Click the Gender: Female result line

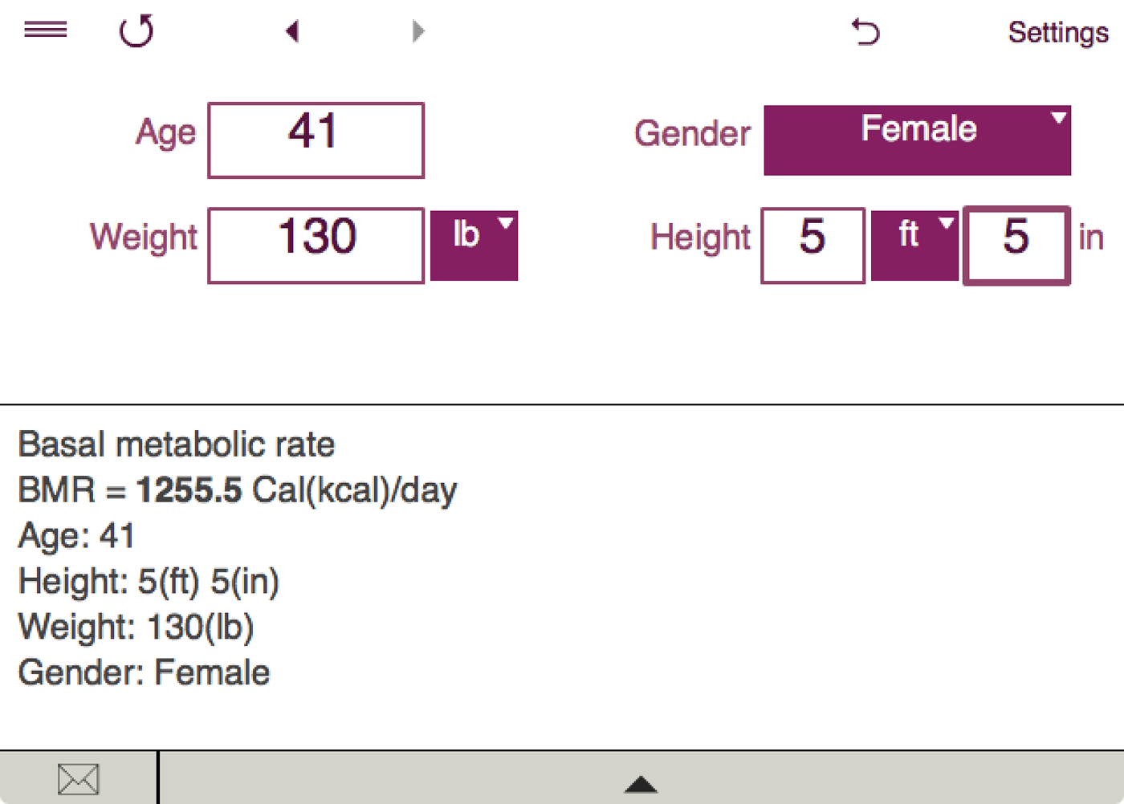pyautogui.click(x=145, y=672)
